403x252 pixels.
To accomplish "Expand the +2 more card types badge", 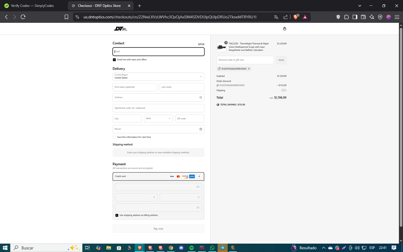I will point(199,177).
